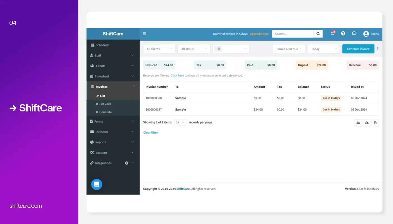393x224 pixels.
Task: Click the Integrations info icon
Action: (x=127, y=163)
